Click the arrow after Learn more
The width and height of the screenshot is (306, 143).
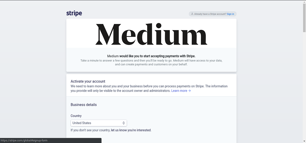tap(189, 91)
